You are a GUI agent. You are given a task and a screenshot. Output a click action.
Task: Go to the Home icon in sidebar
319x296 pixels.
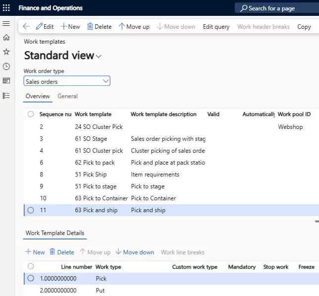(6, 38)
